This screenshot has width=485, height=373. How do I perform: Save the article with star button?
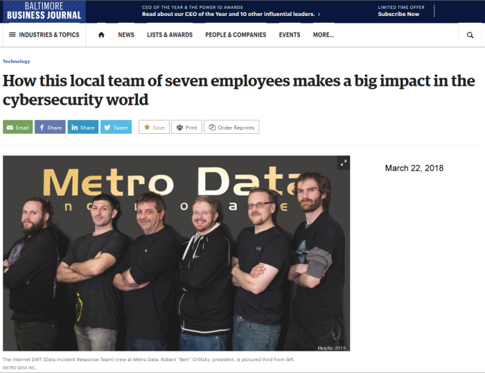click(x=154, y=127)
